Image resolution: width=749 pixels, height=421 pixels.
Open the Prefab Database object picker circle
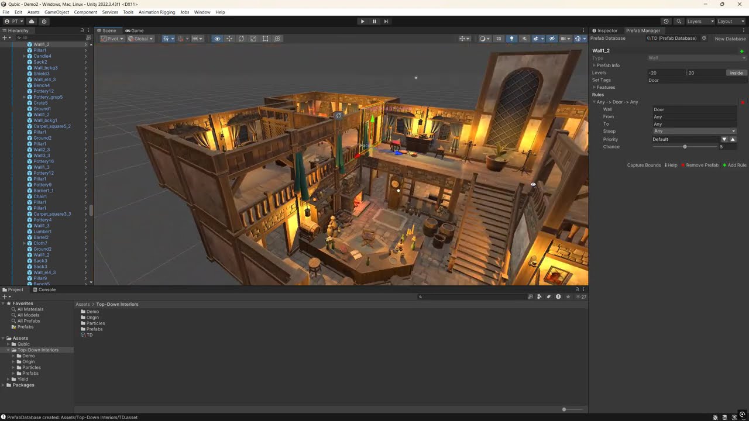point(704,39)
